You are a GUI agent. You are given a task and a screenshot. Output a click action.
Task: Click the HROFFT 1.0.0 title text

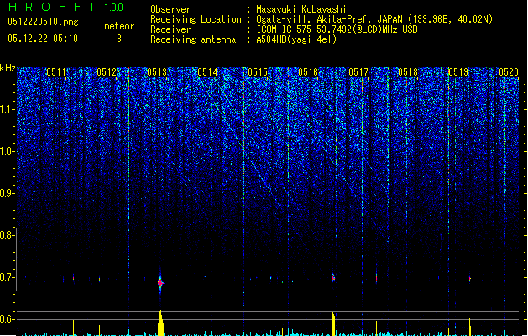click(66, 7)
